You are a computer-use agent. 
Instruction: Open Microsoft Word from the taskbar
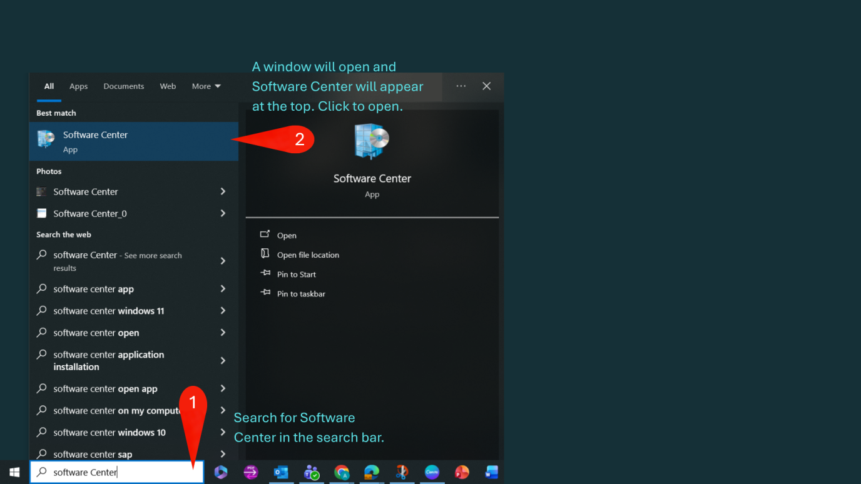(491, 472)
